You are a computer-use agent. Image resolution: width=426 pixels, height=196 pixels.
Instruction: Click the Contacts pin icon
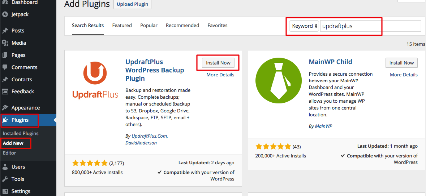pos(5,79)
